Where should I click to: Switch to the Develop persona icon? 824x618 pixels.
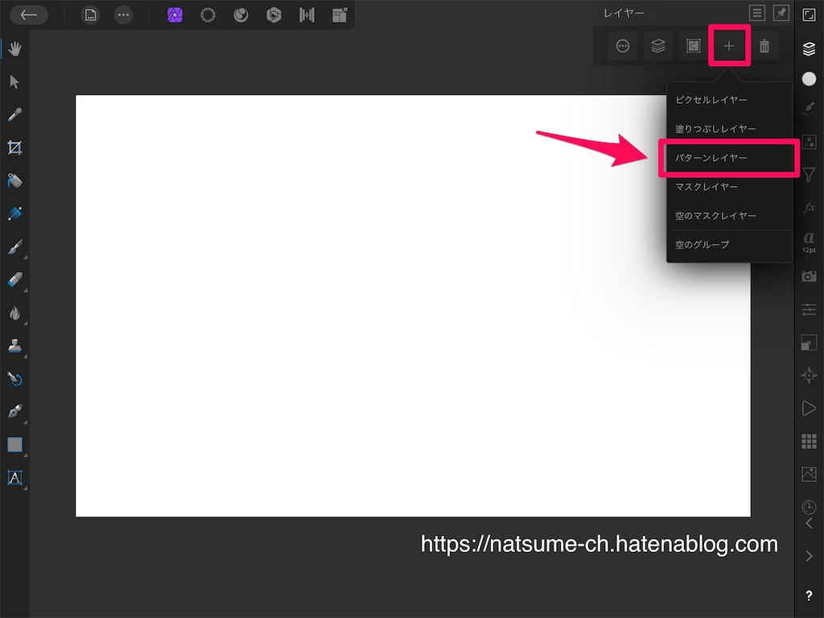pyautogui.click(x=274, y=14)
